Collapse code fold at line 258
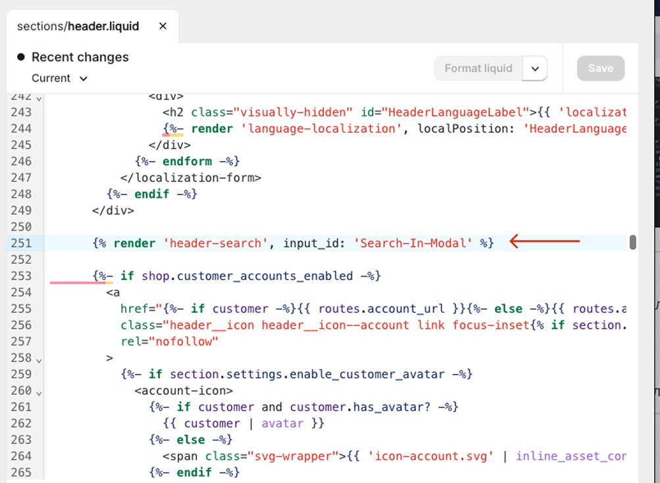The height and width of the screenshot is (483, 660). [39, 361]
